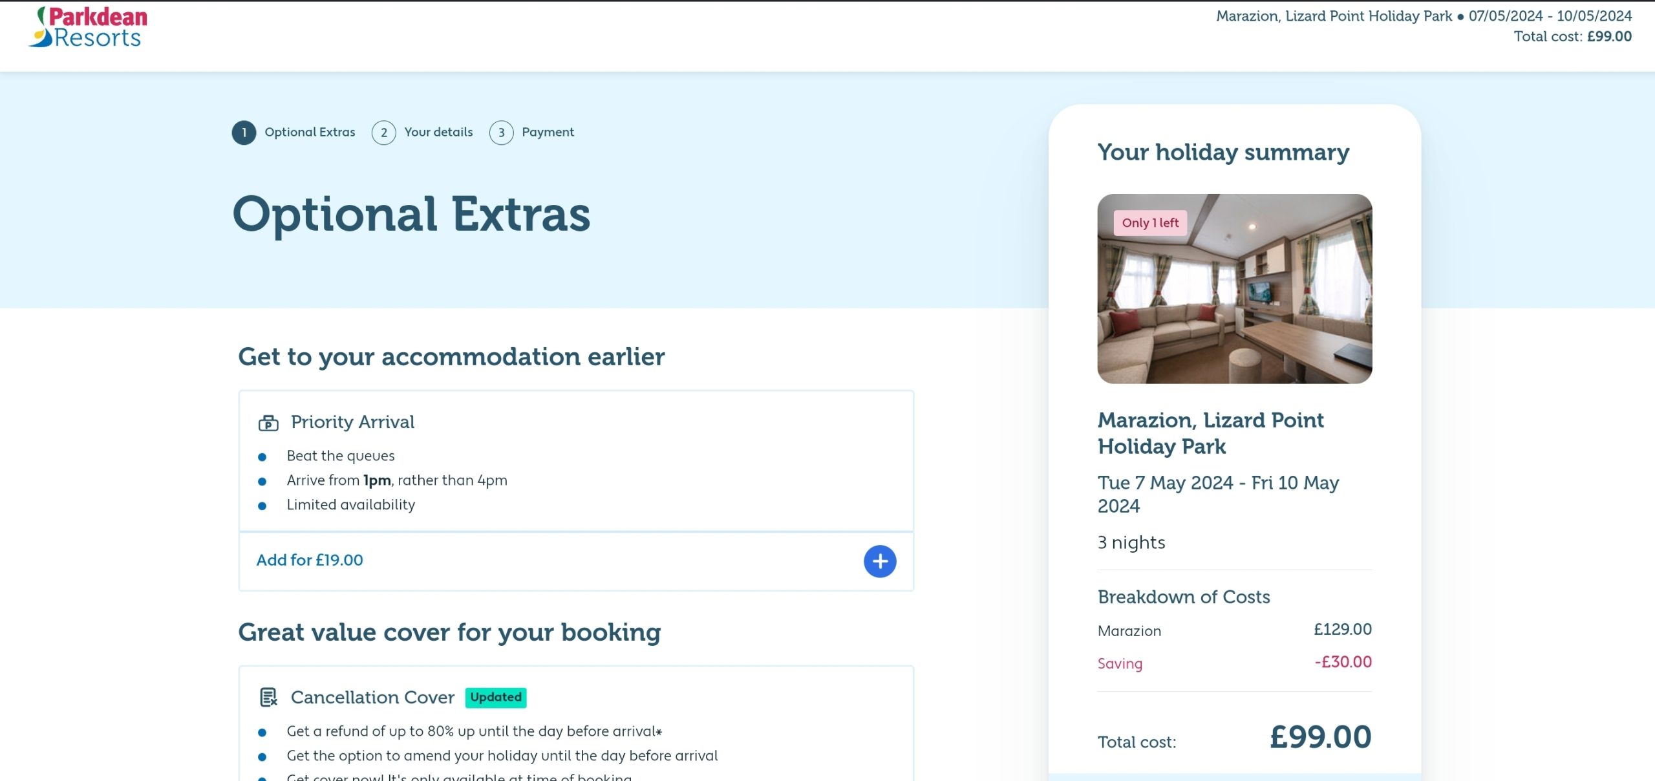Click the Cancellation Cover heading

coord(372,697)
